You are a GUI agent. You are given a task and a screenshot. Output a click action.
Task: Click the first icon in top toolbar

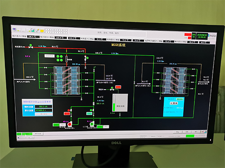coord(14,29)
